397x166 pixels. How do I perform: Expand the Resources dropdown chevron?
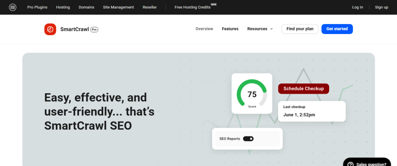[x=271, y=29]
